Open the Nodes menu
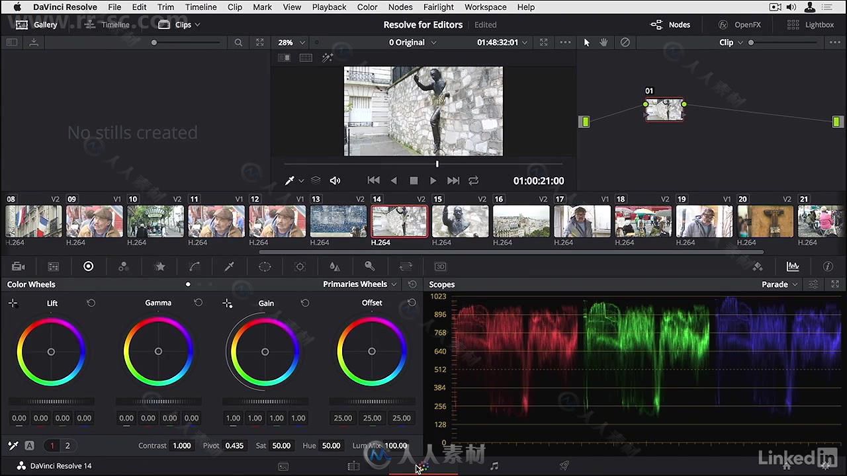The image size is (847, 476). click(400, 7)
